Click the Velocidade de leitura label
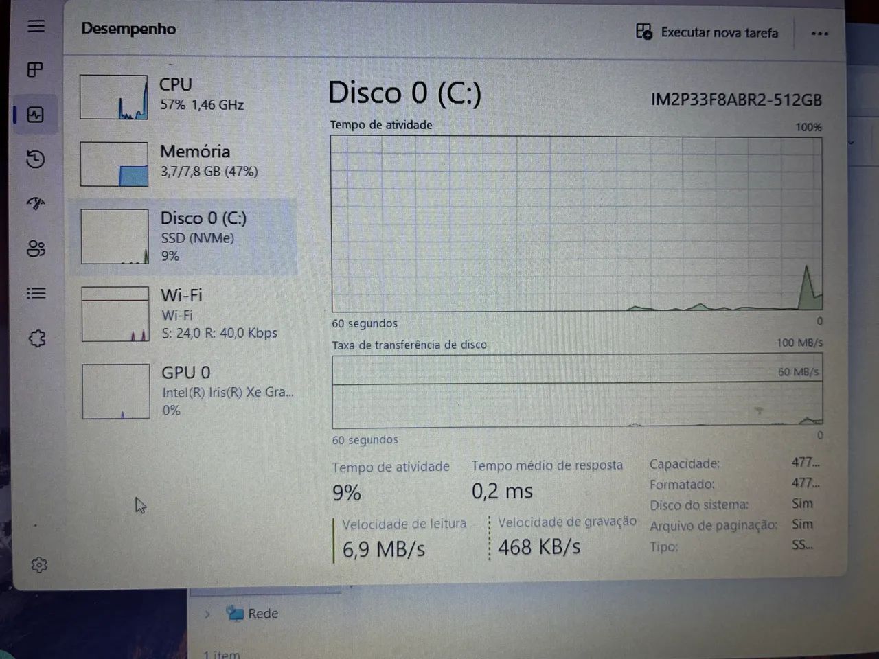The height and width of the screenshot is (659, 879). click(404, 524)
